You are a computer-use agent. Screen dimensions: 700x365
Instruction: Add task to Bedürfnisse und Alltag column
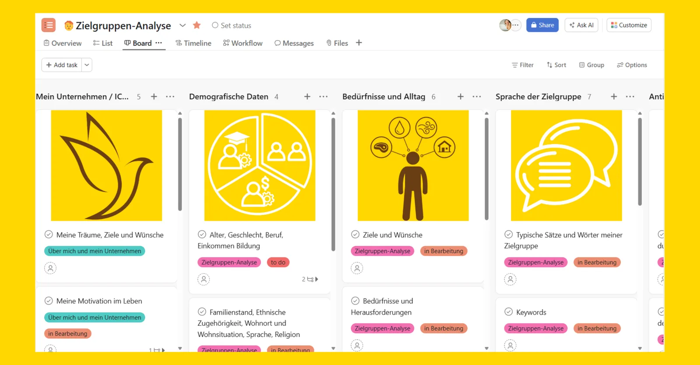461,96
